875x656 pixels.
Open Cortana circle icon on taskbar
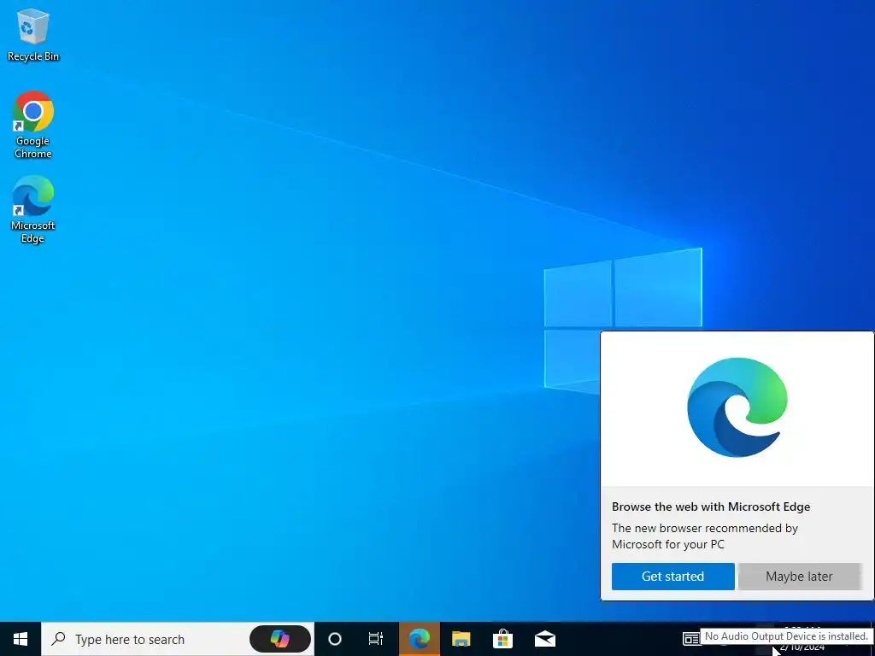(x=334, y=639)
